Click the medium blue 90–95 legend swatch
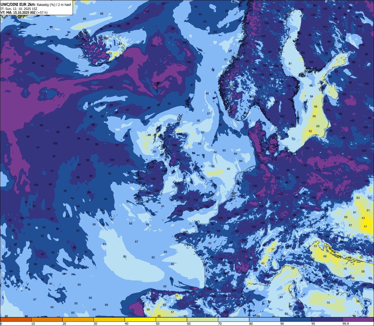This screenshot has width=374, height=326. click(x=296, y=319)
